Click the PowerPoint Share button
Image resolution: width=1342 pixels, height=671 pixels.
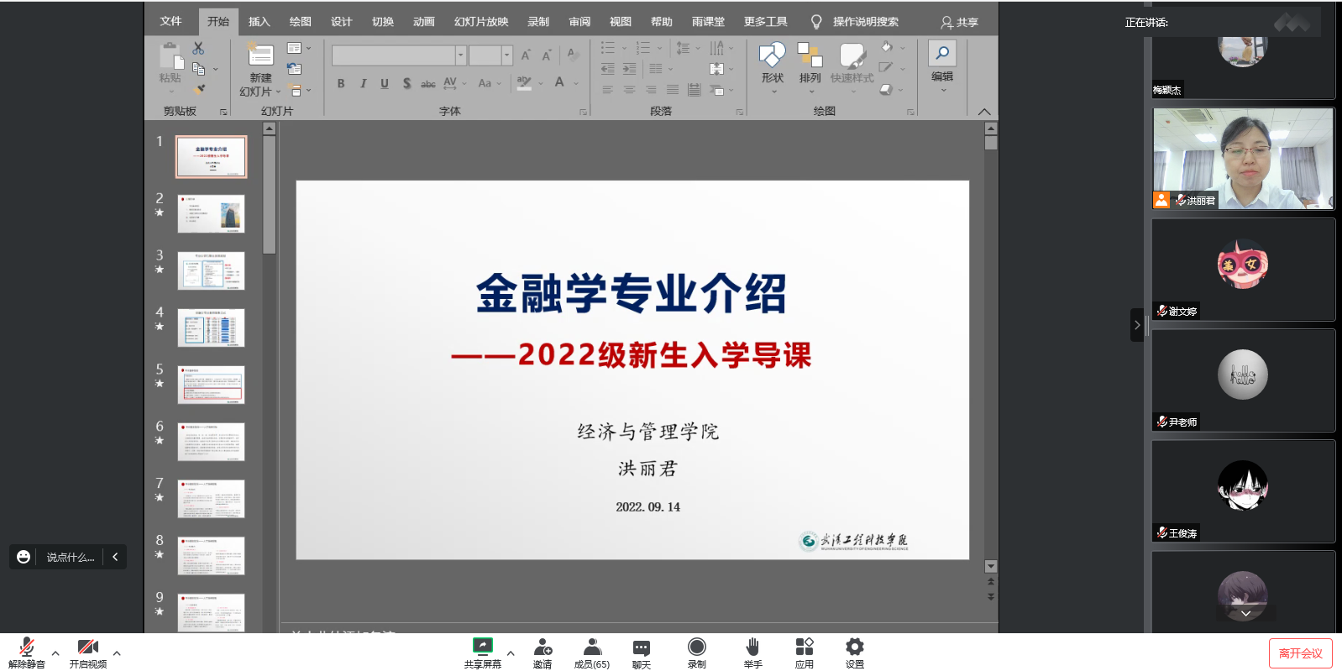point(960,23)
